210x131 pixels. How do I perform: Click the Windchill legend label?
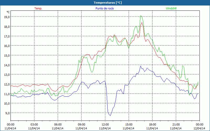click(x=171, y=8)
